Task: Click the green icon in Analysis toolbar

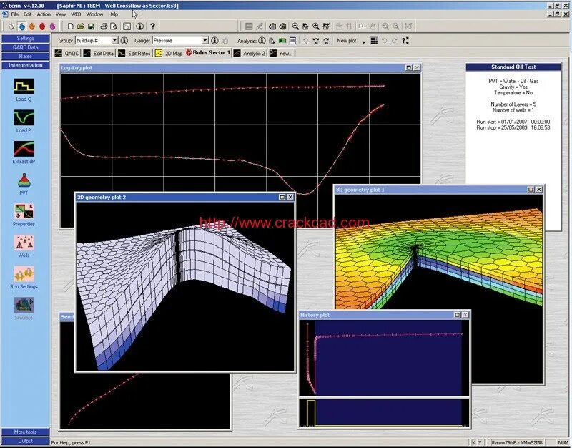Action: pyautogui.click(x=282, y=41)
